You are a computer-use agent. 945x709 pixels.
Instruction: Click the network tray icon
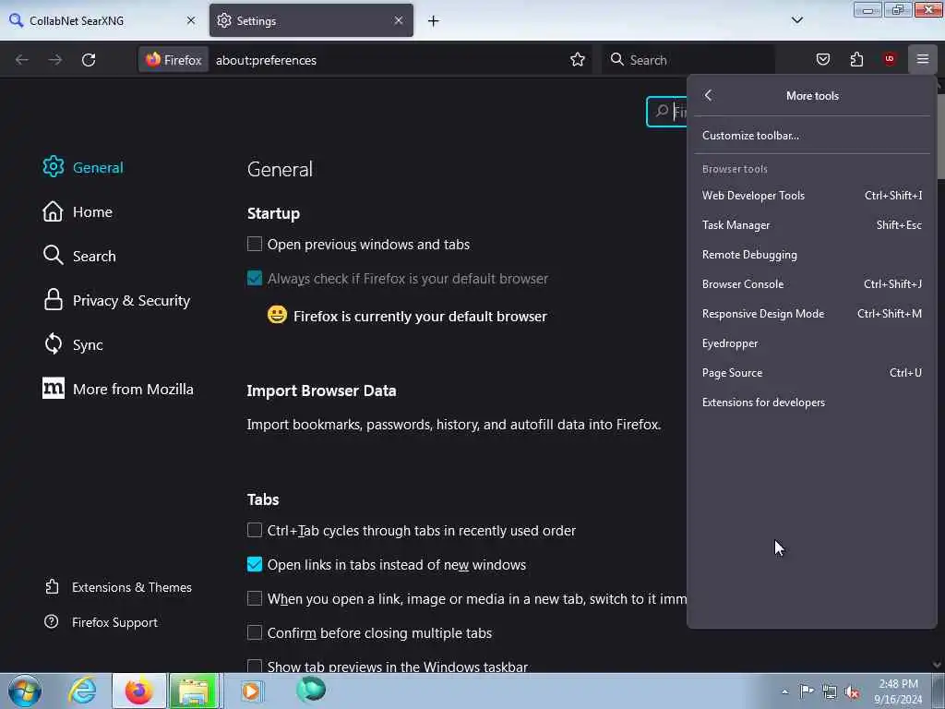(x=830, y=691)
